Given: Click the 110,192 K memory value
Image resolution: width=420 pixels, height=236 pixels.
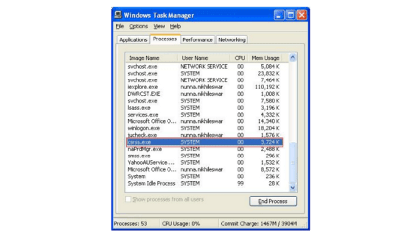Looking at the screenshot, I should 267,87.
